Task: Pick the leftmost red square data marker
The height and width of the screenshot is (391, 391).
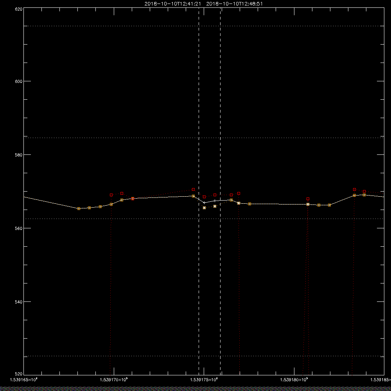Action: tap(111, 195)
